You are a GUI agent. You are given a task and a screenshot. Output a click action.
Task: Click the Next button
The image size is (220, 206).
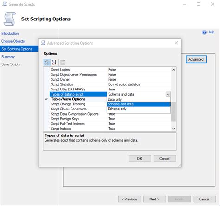click(155, 199)
